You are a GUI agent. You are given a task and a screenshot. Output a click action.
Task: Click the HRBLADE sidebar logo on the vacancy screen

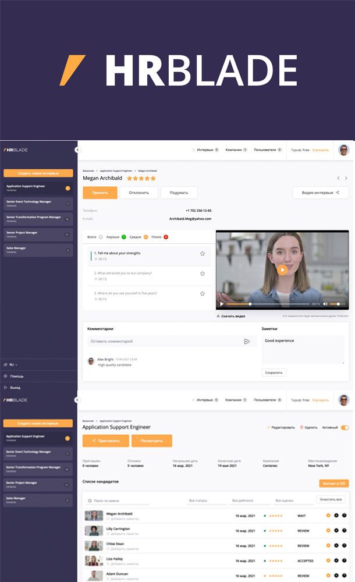click(x=16, y=400)
